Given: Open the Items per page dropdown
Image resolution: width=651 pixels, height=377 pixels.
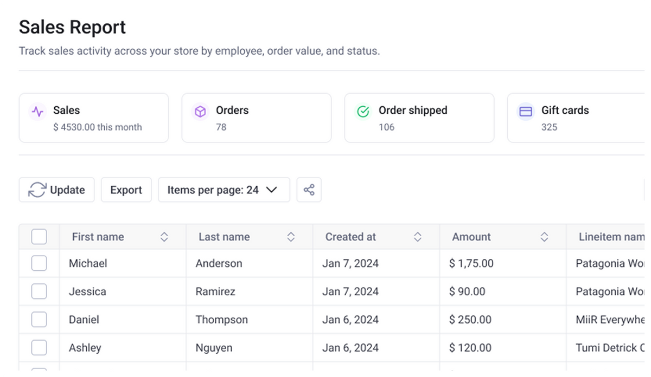Looking at the screenshot, I should coord(224,190).
